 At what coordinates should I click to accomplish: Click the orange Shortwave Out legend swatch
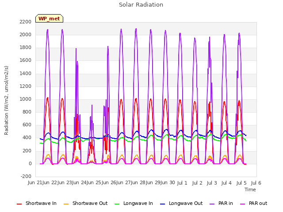[66, 204]
